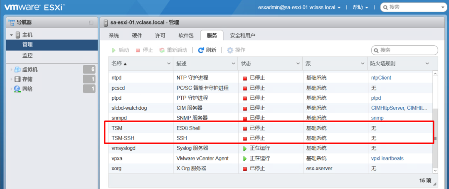Select Manage (管理) in navigator

click(x=52, y=44)
